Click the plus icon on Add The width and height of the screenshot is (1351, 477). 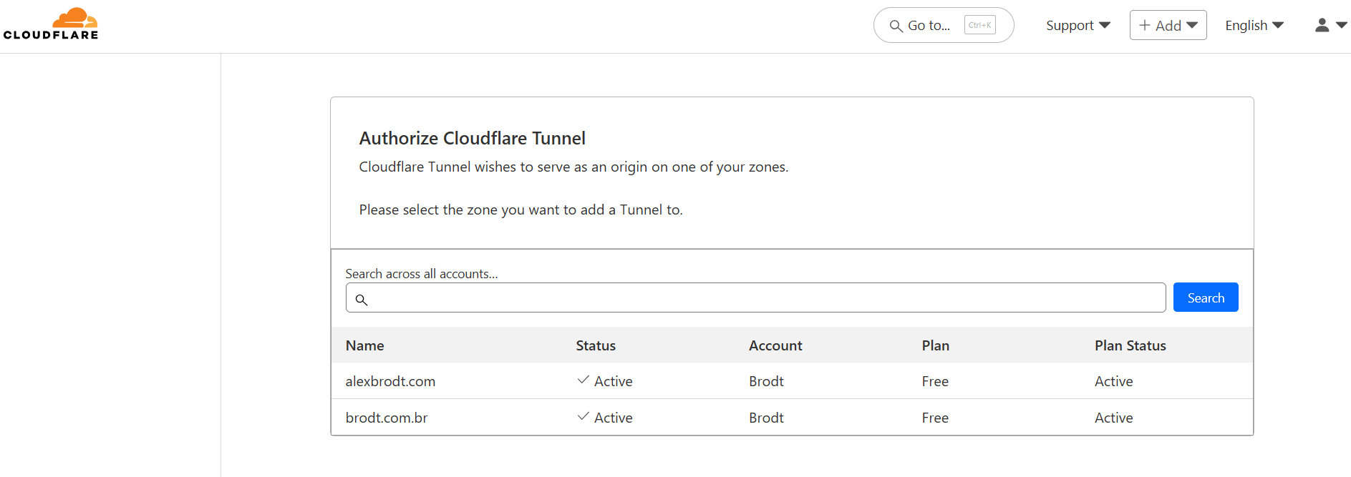(x=1145, y=25)
